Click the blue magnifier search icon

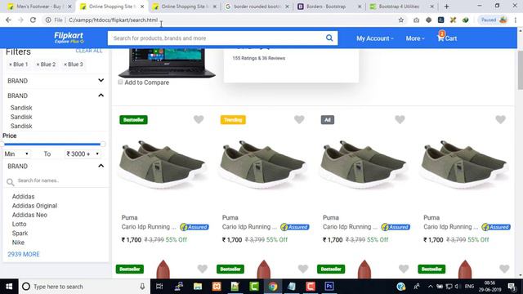[329, 38]
